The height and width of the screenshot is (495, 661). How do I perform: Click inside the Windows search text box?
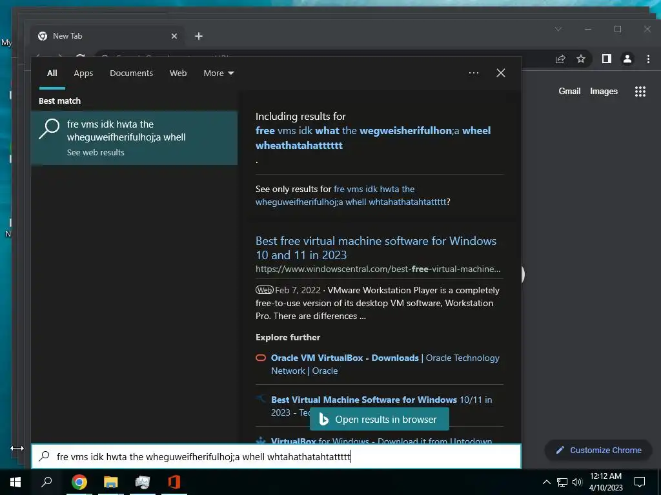click(276, 456)
